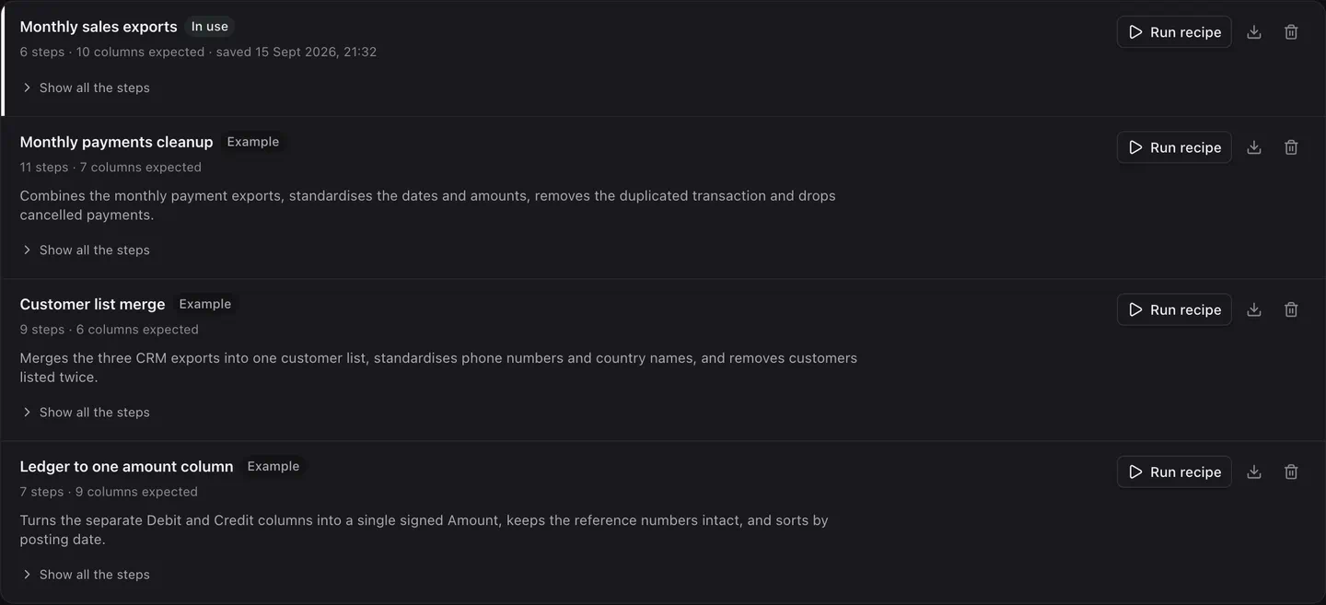Run the Ledger to one amount column recipe
The image size is (1326, 605).
pyautogui.click(x=1174, y=471)
